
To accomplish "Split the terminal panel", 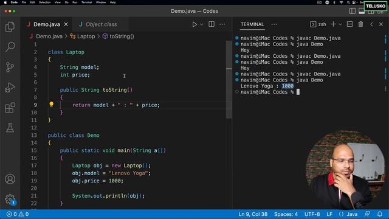I will (x=349, y=24).
